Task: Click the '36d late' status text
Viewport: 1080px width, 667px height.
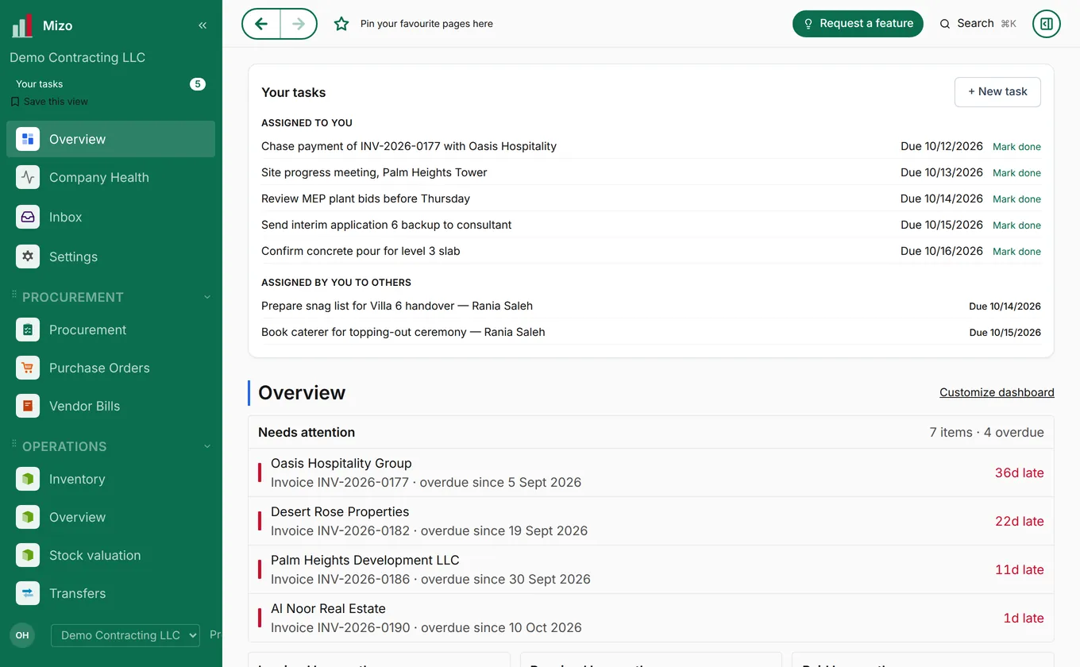Action: 1020,472
